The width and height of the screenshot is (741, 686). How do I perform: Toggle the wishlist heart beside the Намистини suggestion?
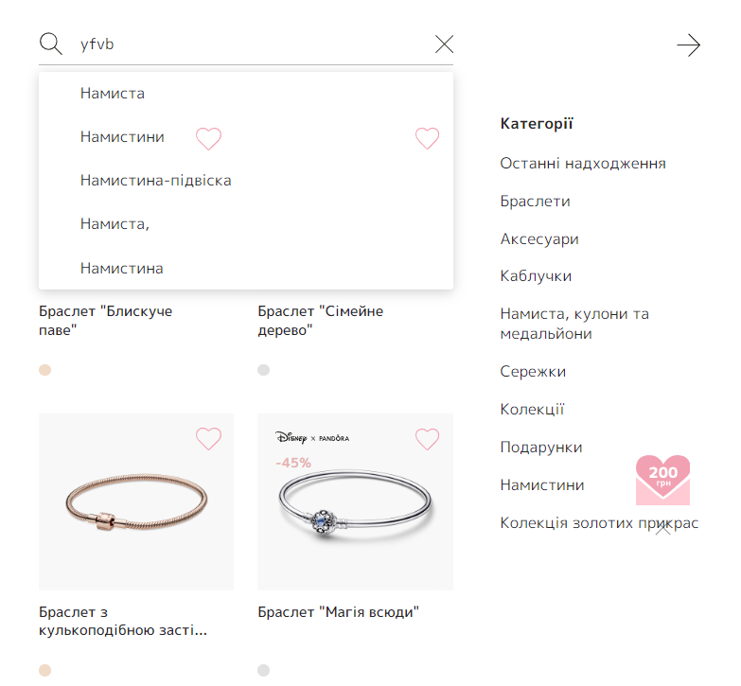point(208,138)
